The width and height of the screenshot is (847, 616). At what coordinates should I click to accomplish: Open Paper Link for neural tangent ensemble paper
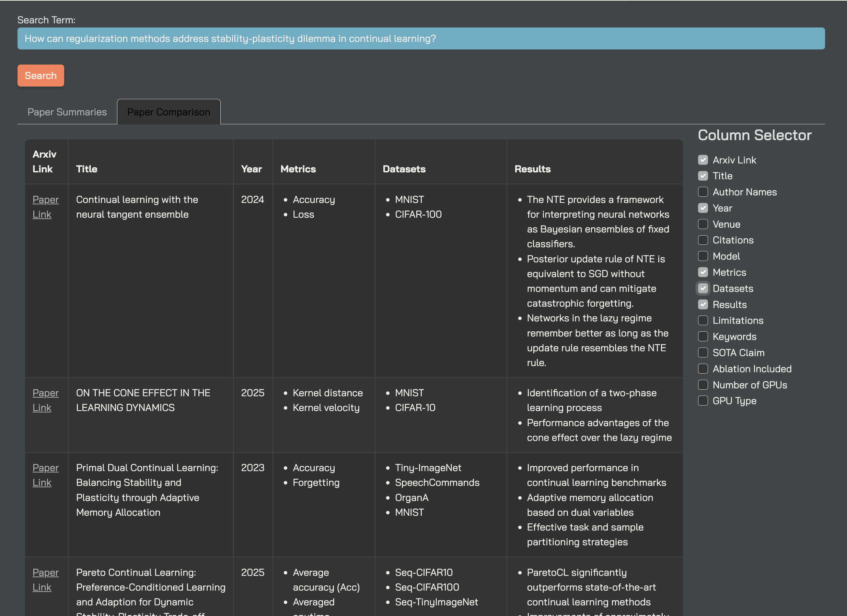click(45, 207)
